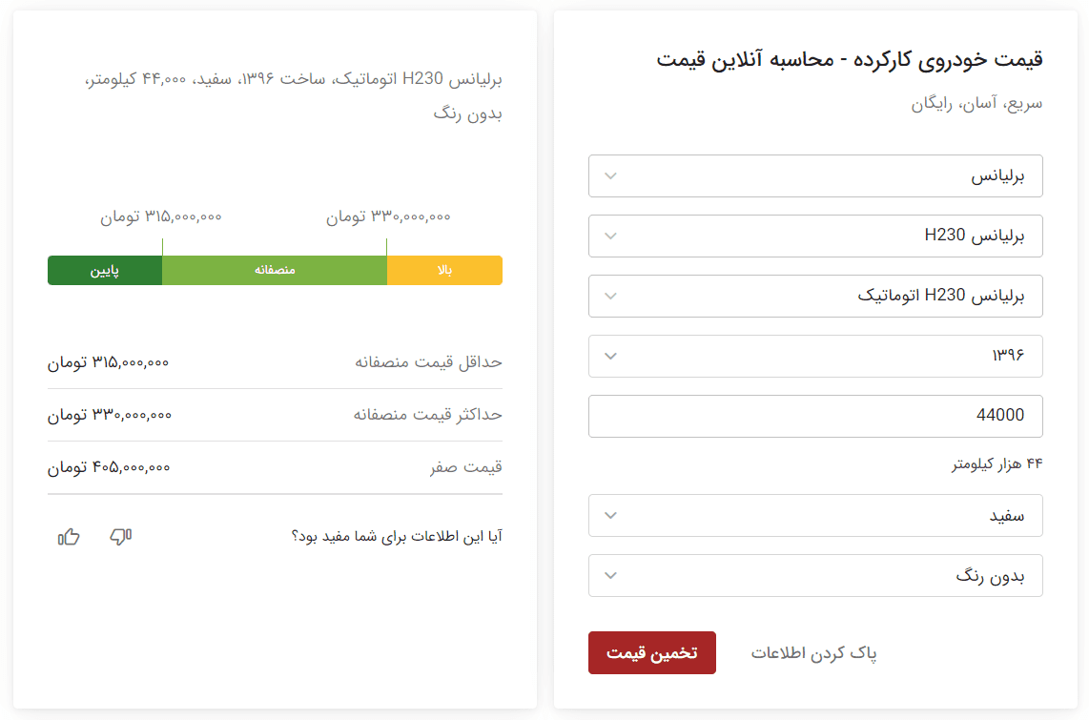
Task: Click the حداکثر قیمت منصفانه row
Action: pos(275,415)
